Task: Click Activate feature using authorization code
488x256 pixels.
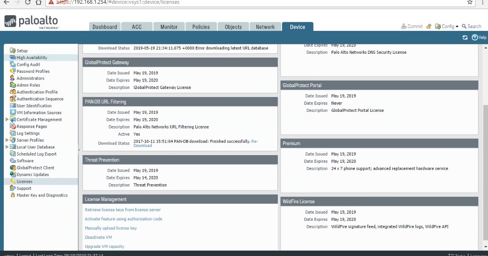Action: (x=123, y=219)
